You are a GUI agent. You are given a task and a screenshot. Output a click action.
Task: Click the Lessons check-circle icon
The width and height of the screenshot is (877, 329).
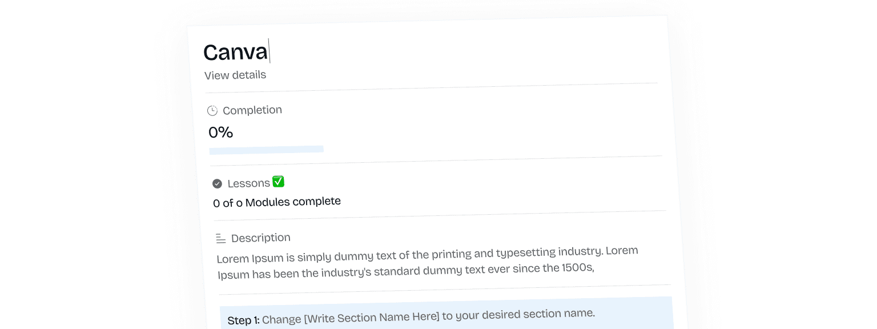[x=217, y=184]
